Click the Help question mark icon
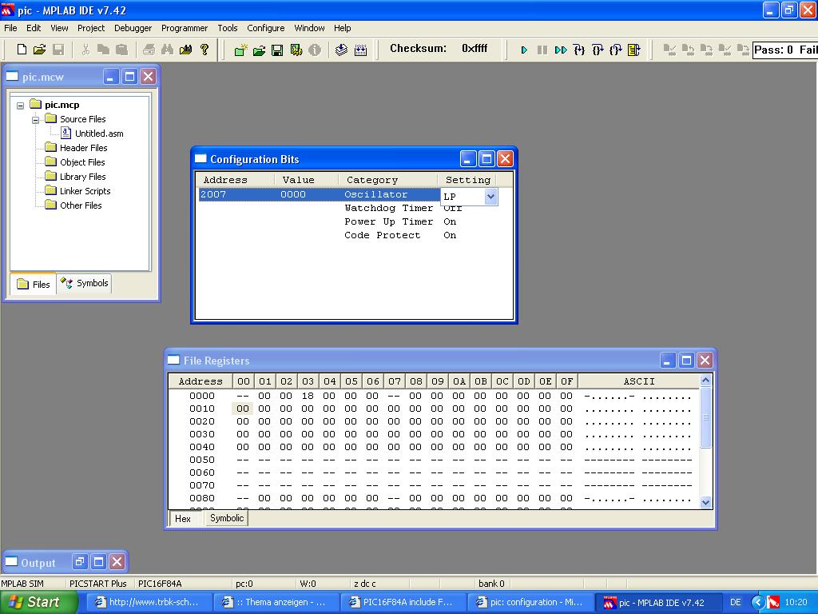Screen dimensions: 818x614 coord(204,50)
